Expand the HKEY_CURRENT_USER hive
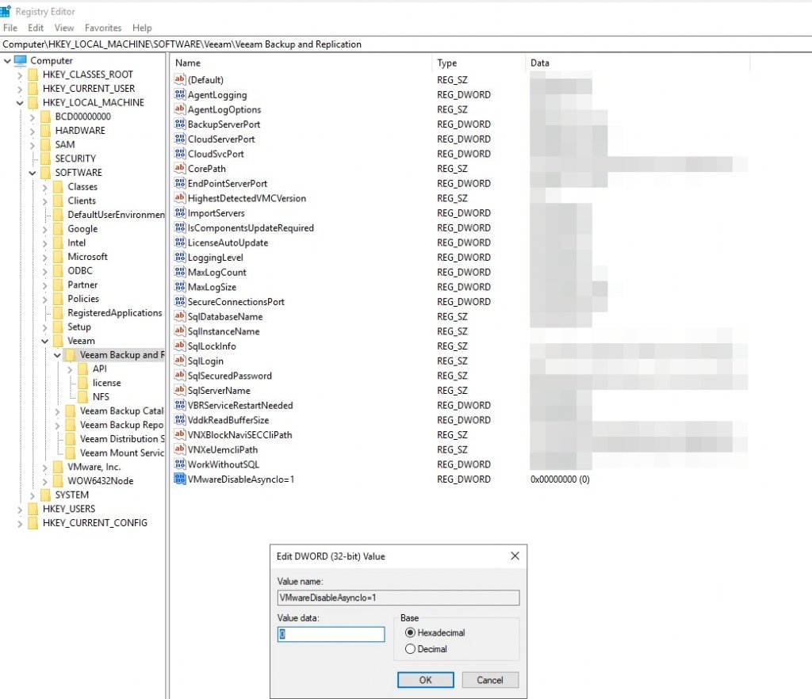The height and width of the screenshot is (699, 812). point(20,89)
